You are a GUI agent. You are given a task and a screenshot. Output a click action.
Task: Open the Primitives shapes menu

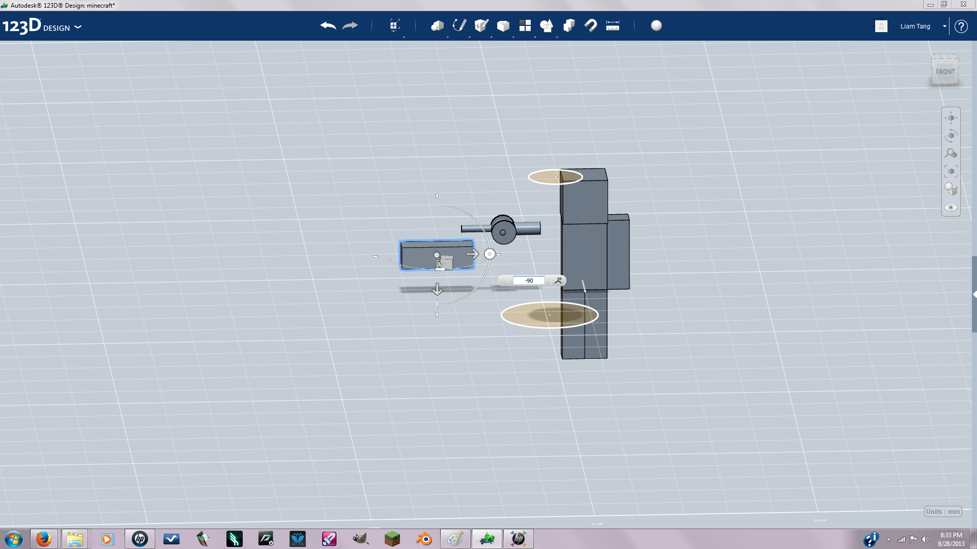[x=437, y=25]
